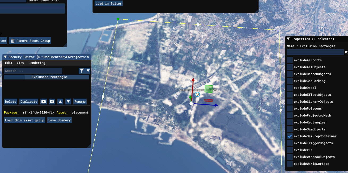Image resolution: width=348 pixels, height=173 pixels.
Task: Enable excludeWorldScripts checkbox
Action: pos(290,164)
